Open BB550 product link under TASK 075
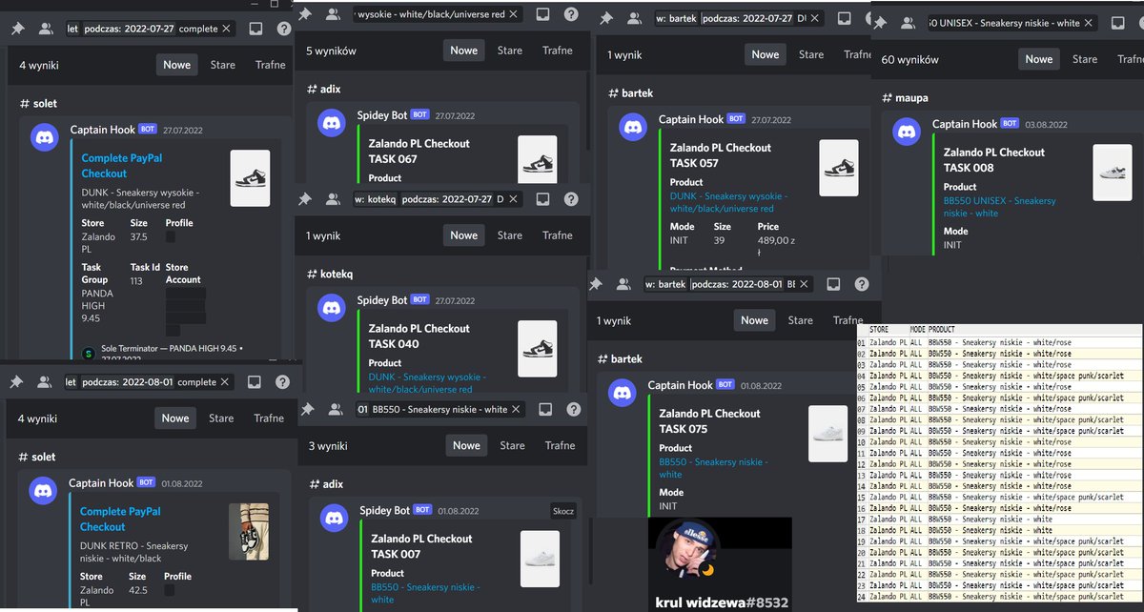The height and width of the screenshot is (612, 1144). [713, 468]
